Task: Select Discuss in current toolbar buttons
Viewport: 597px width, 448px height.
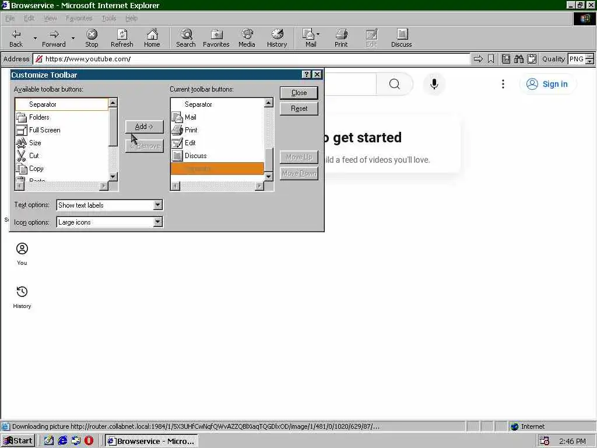Action: [217, 155]
